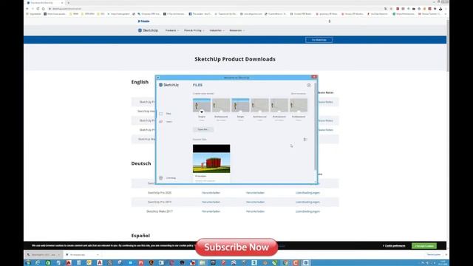Expand options chevron for second downloaded file
Viewport: 473px width, 266px height.
click(98, 255)
